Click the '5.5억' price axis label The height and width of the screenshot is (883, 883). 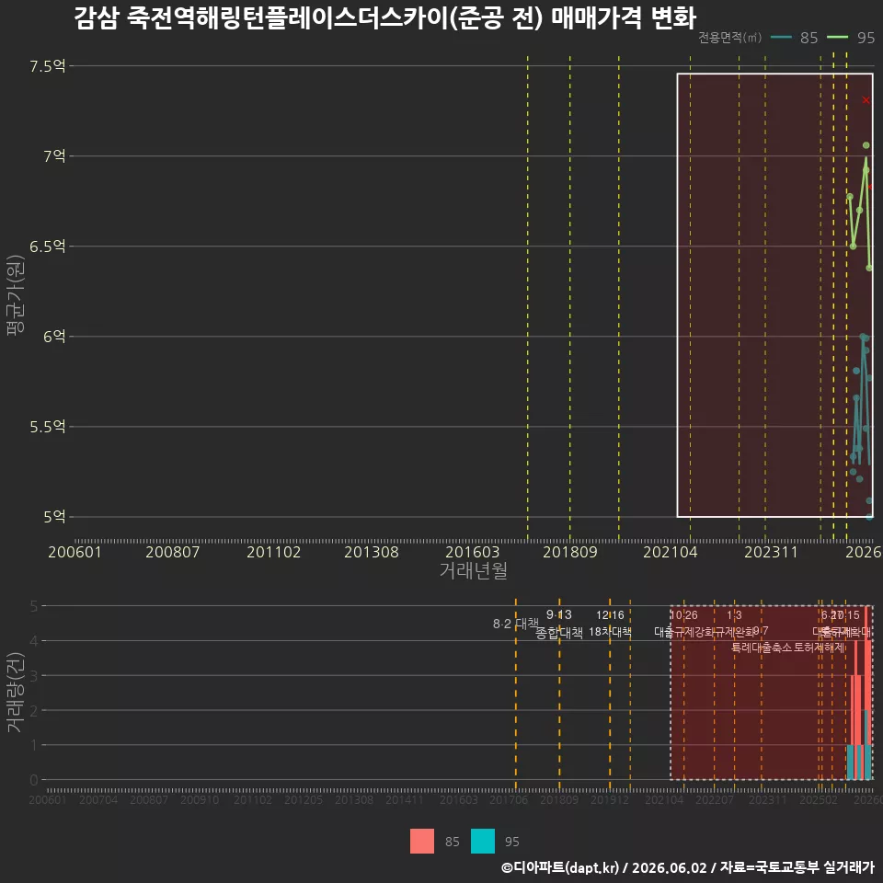(48, 426)
